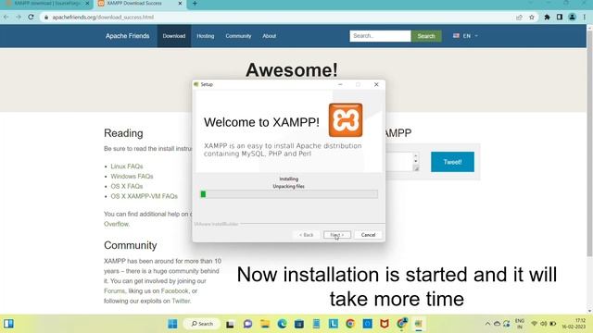Click the Apache Friends logo link
Image resolution: width=593 pixels, height=333 pixels.
point(128,36)
